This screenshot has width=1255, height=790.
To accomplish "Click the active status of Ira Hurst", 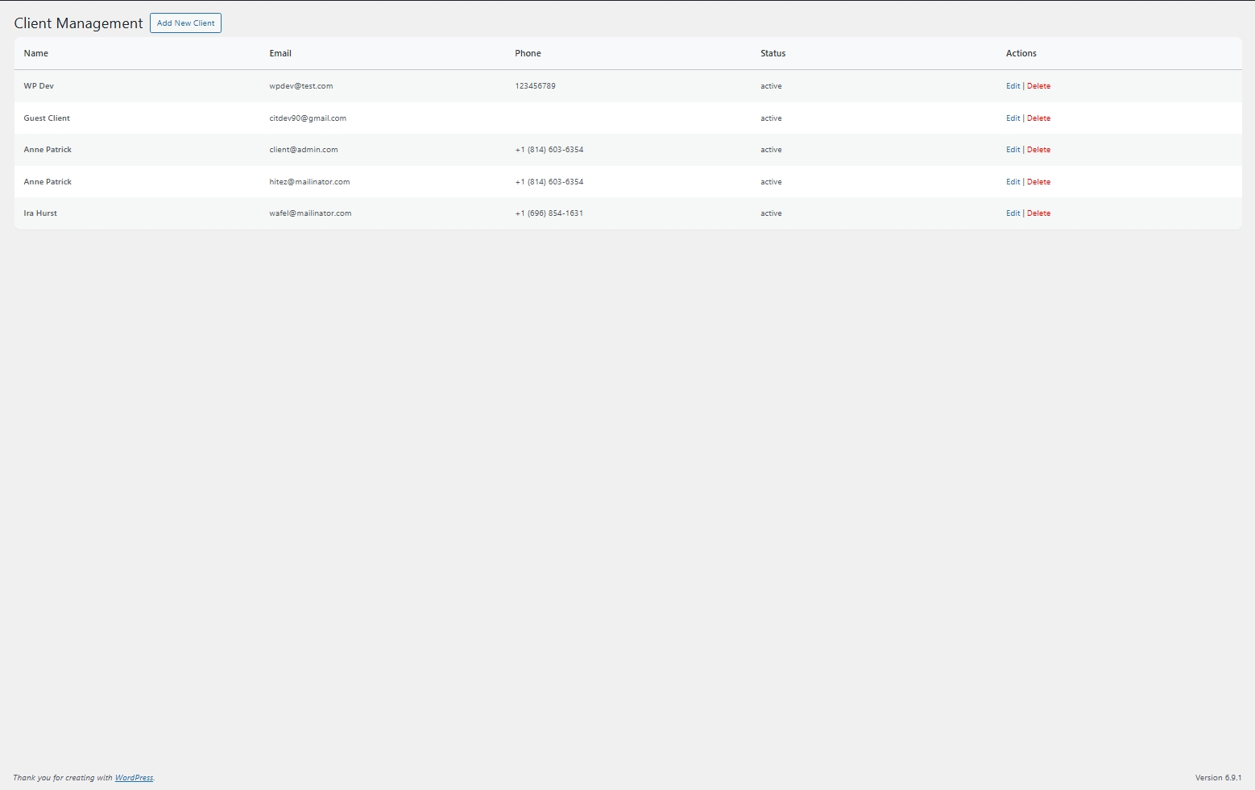I will pos(771,213).
